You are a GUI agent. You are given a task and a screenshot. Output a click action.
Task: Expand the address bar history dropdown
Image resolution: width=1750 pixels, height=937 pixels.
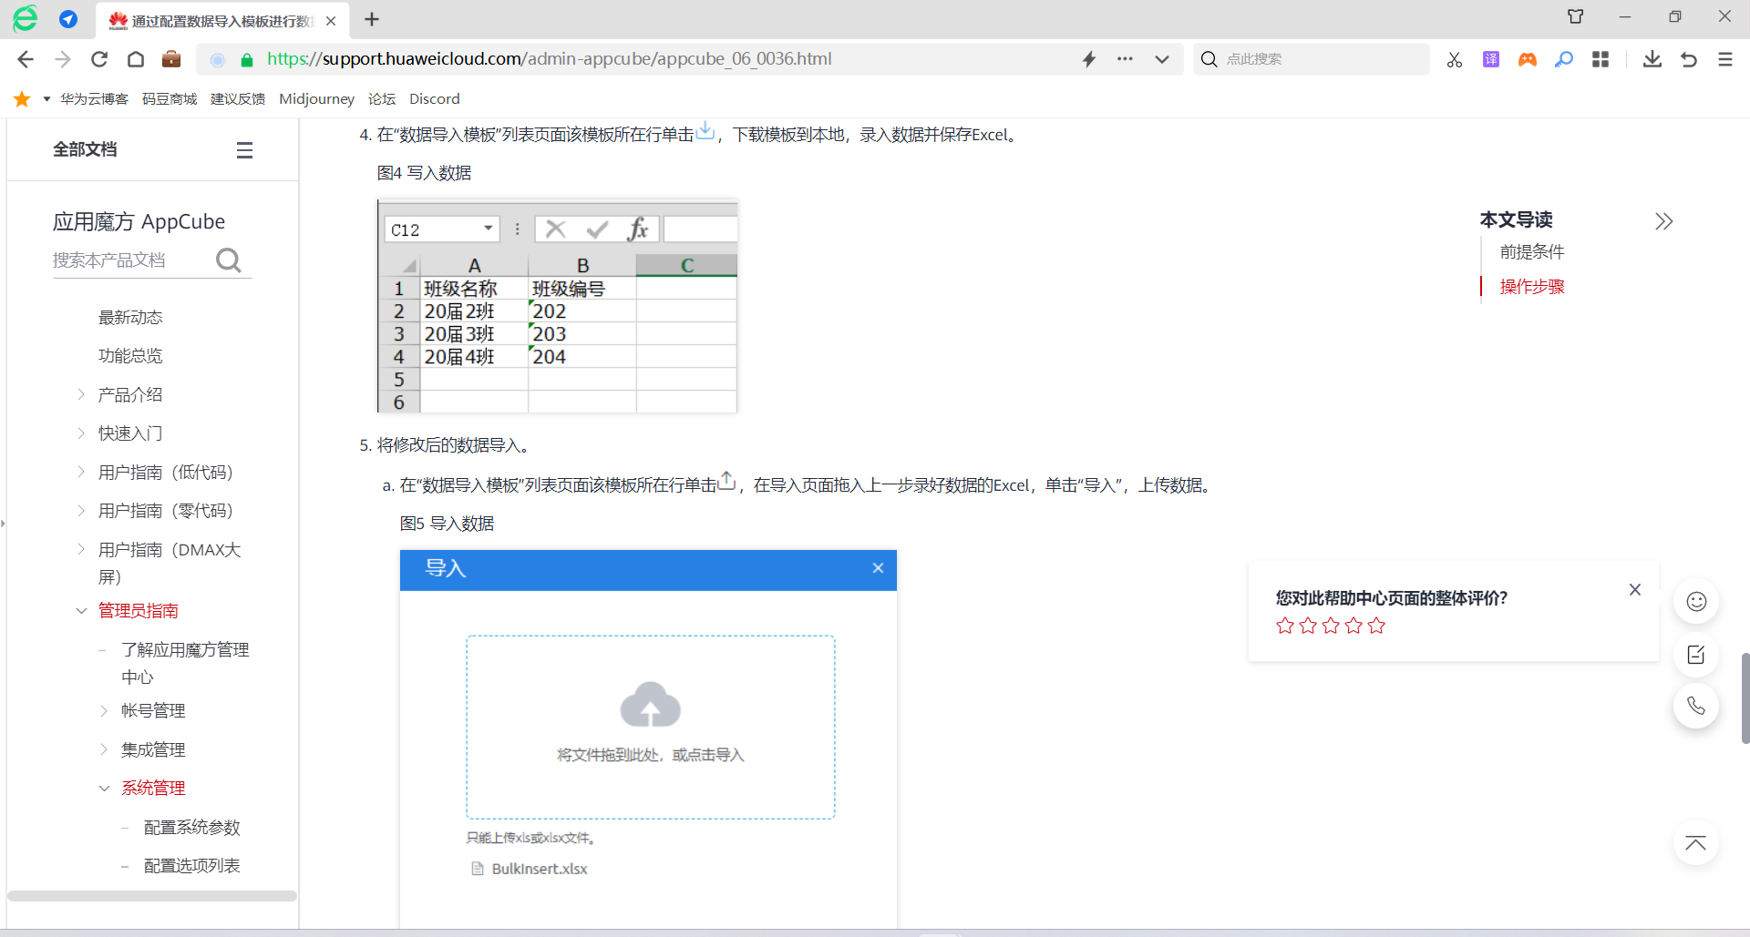click(1162, 59)
